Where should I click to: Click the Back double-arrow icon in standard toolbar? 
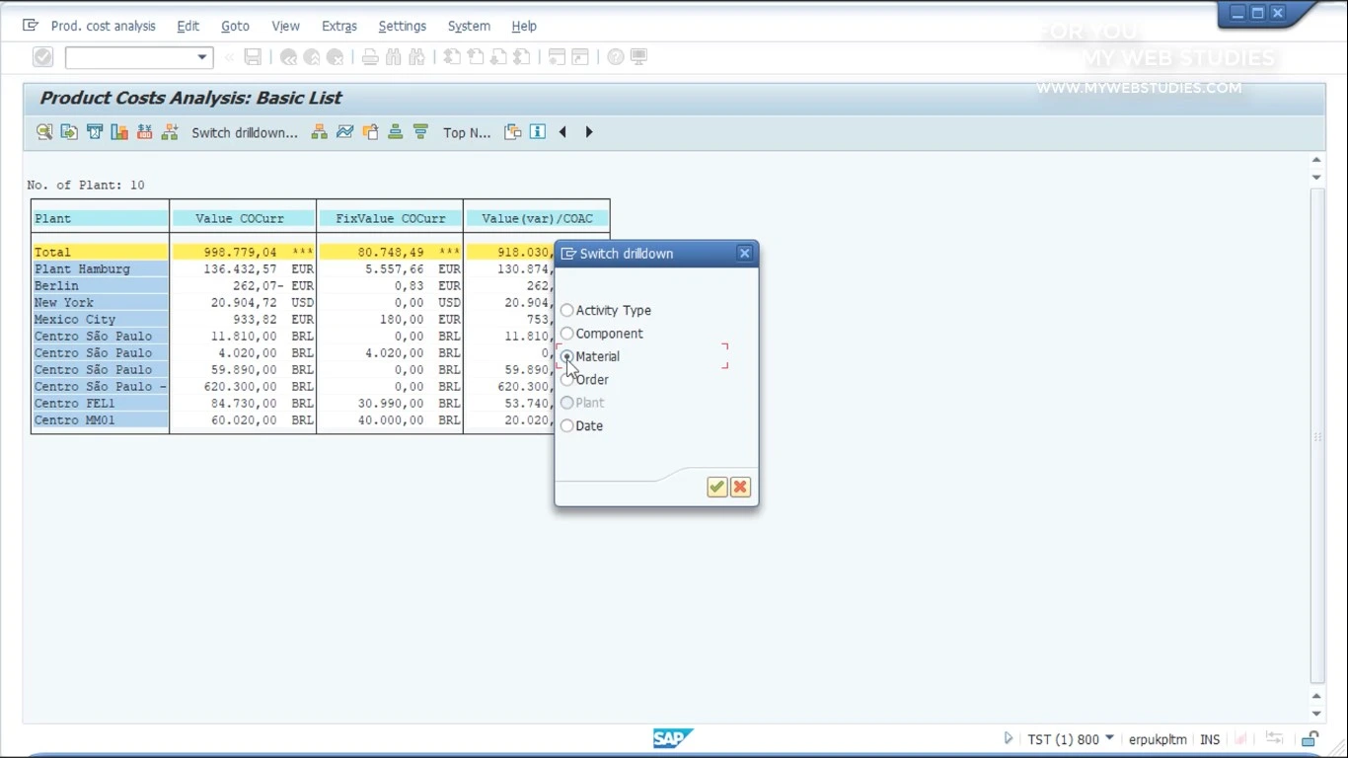click(x=288, y=57)
